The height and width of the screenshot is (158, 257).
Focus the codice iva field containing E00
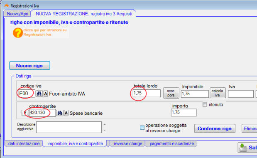(27, 94)
